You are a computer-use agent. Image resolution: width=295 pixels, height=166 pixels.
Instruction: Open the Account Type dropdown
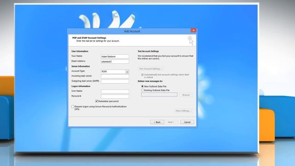[x=127, y=72]
